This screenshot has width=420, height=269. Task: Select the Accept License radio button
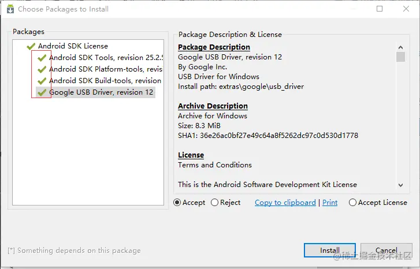click(x=352, y=203)
